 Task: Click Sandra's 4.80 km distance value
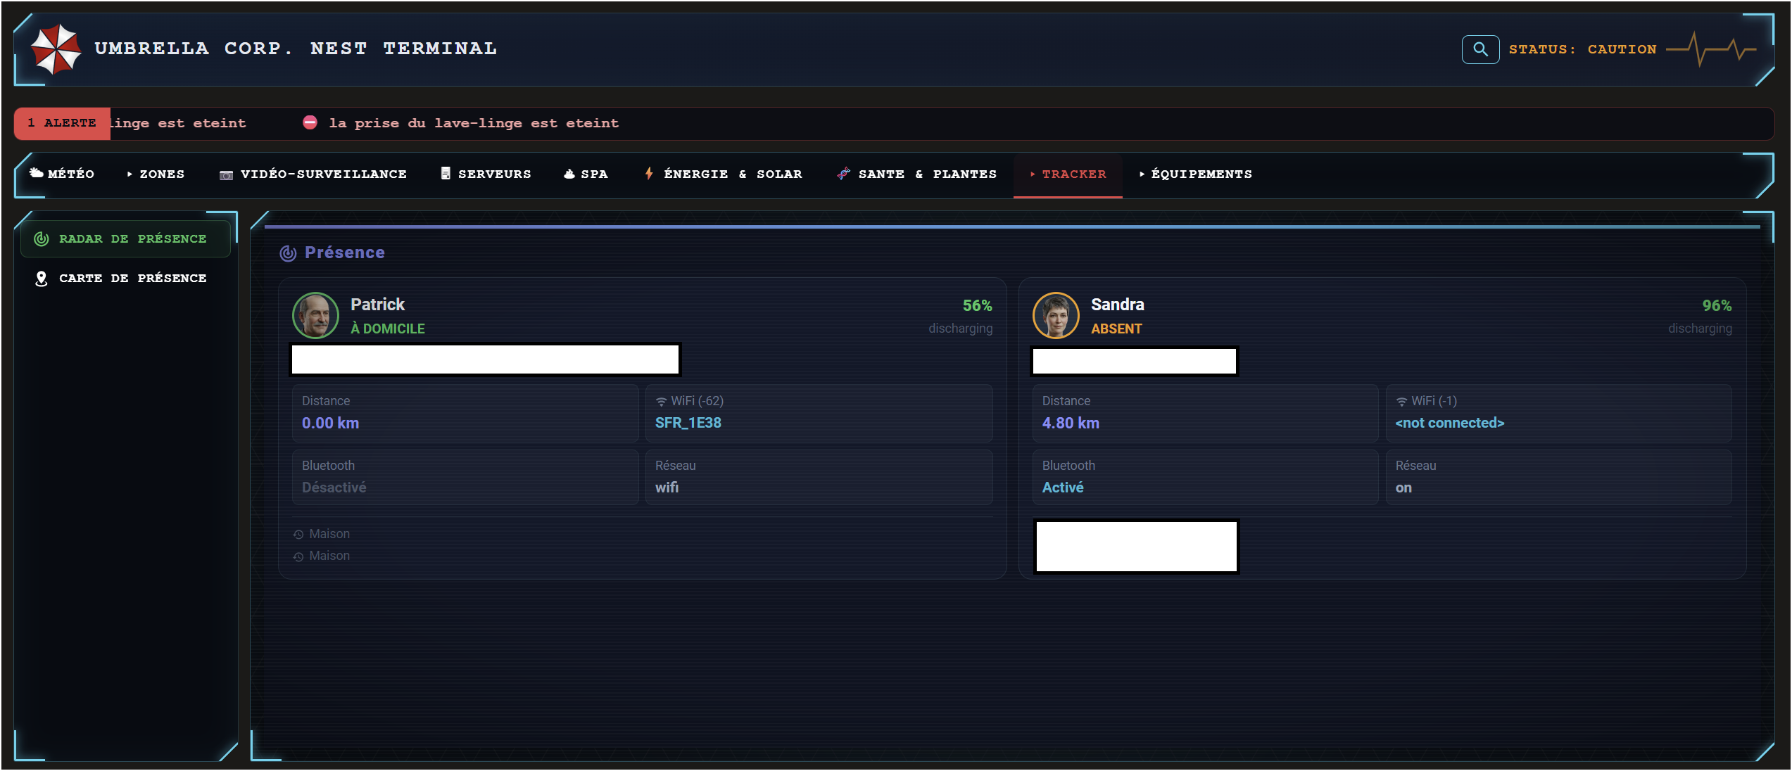tap(1071, 423)
